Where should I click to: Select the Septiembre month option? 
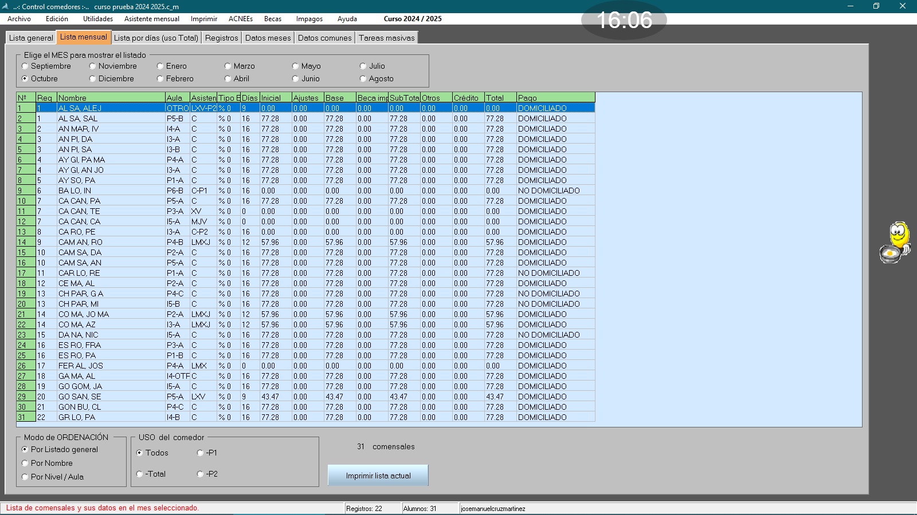pos(46,66)
